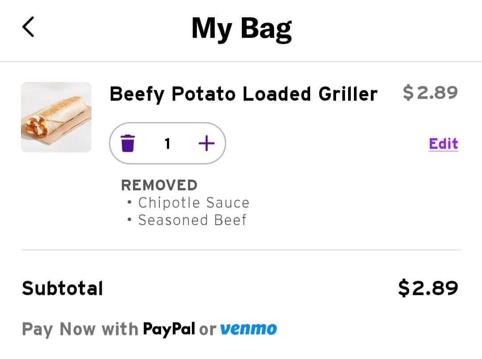This screenshot has height=359, width=482.
Task: Click the PayPal logo
Action: coord(169,329)
